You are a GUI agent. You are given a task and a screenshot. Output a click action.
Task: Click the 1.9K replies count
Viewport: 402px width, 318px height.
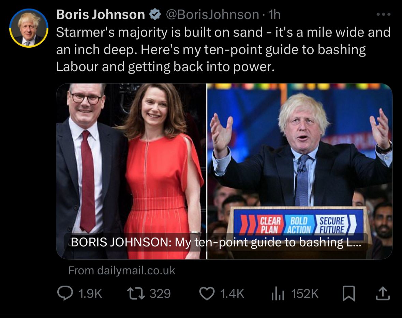90,294
